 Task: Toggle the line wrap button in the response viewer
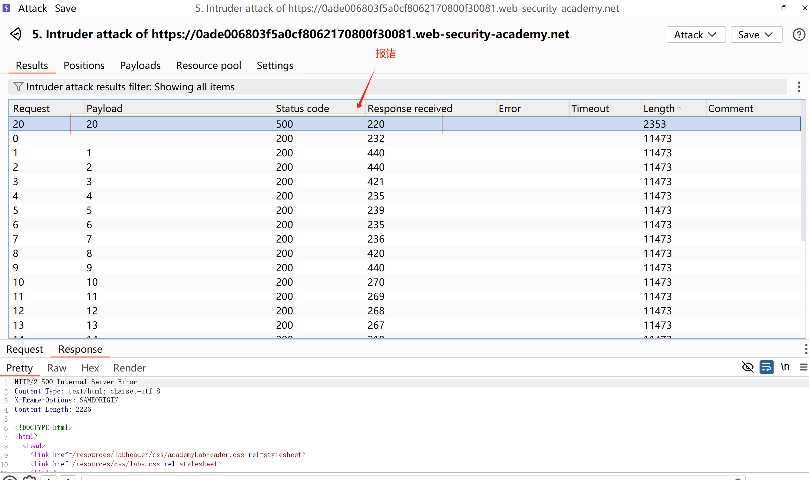click(x=766, y=367)
